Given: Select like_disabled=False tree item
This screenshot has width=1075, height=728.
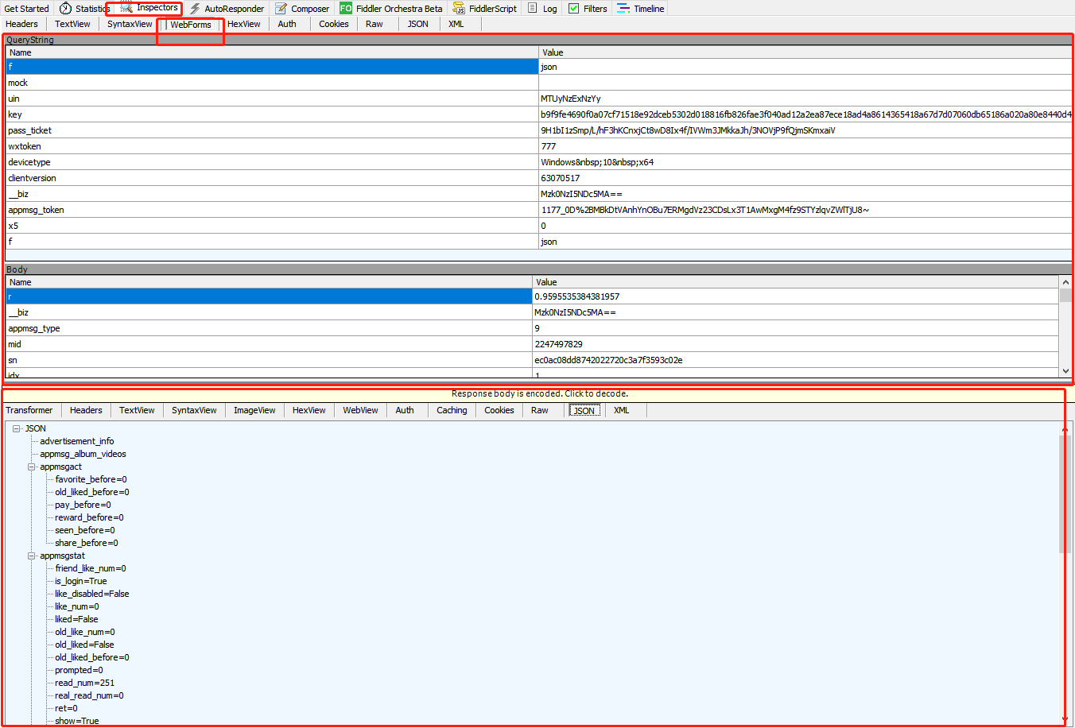Looking at the screenshot, I should click(x=91, y=594).
